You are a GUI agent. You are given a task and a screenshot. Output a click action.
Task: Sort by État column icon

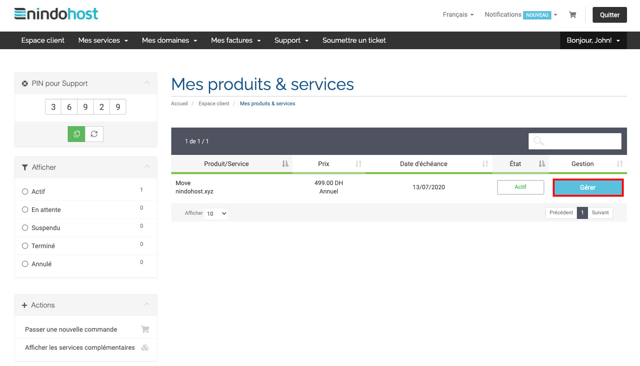pyautogui.click(x=542, y=164)
